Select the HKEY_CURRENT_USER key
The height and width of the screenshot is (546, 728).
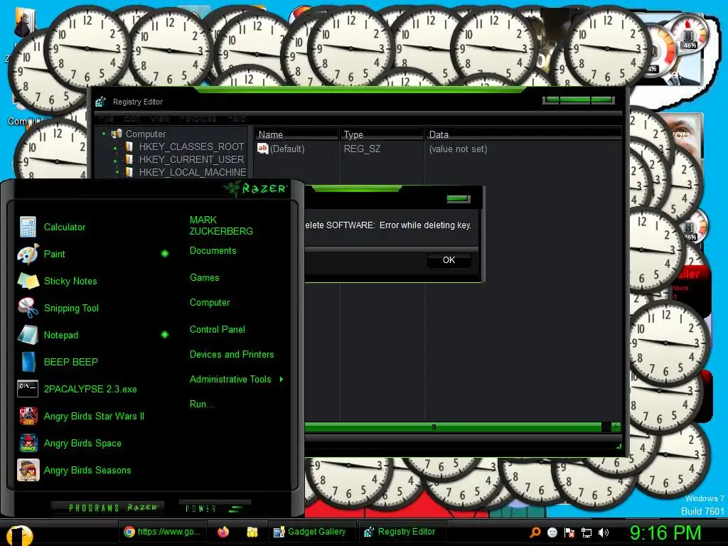pos(191,159)
